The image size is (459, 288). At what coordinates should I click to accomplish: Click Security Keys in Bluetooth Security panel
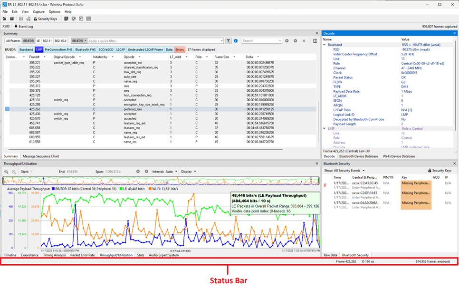coord(440,170)
